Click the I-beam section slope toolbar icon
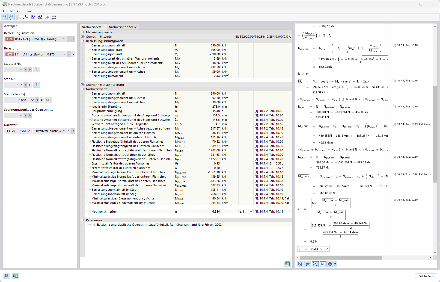This screenshot has height=282, width=440. (x=25, y=17)
